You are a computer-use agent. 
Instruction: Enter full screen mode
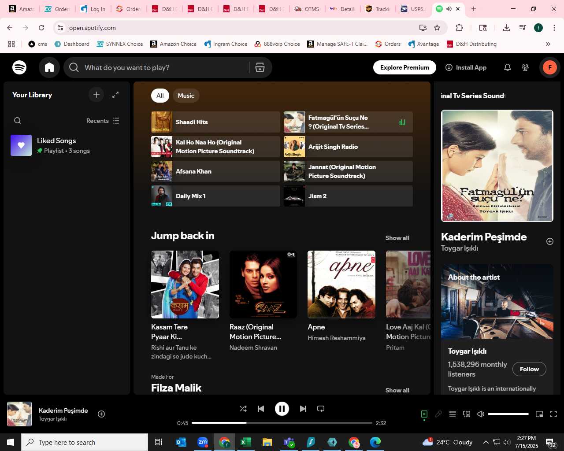[553, 414]
